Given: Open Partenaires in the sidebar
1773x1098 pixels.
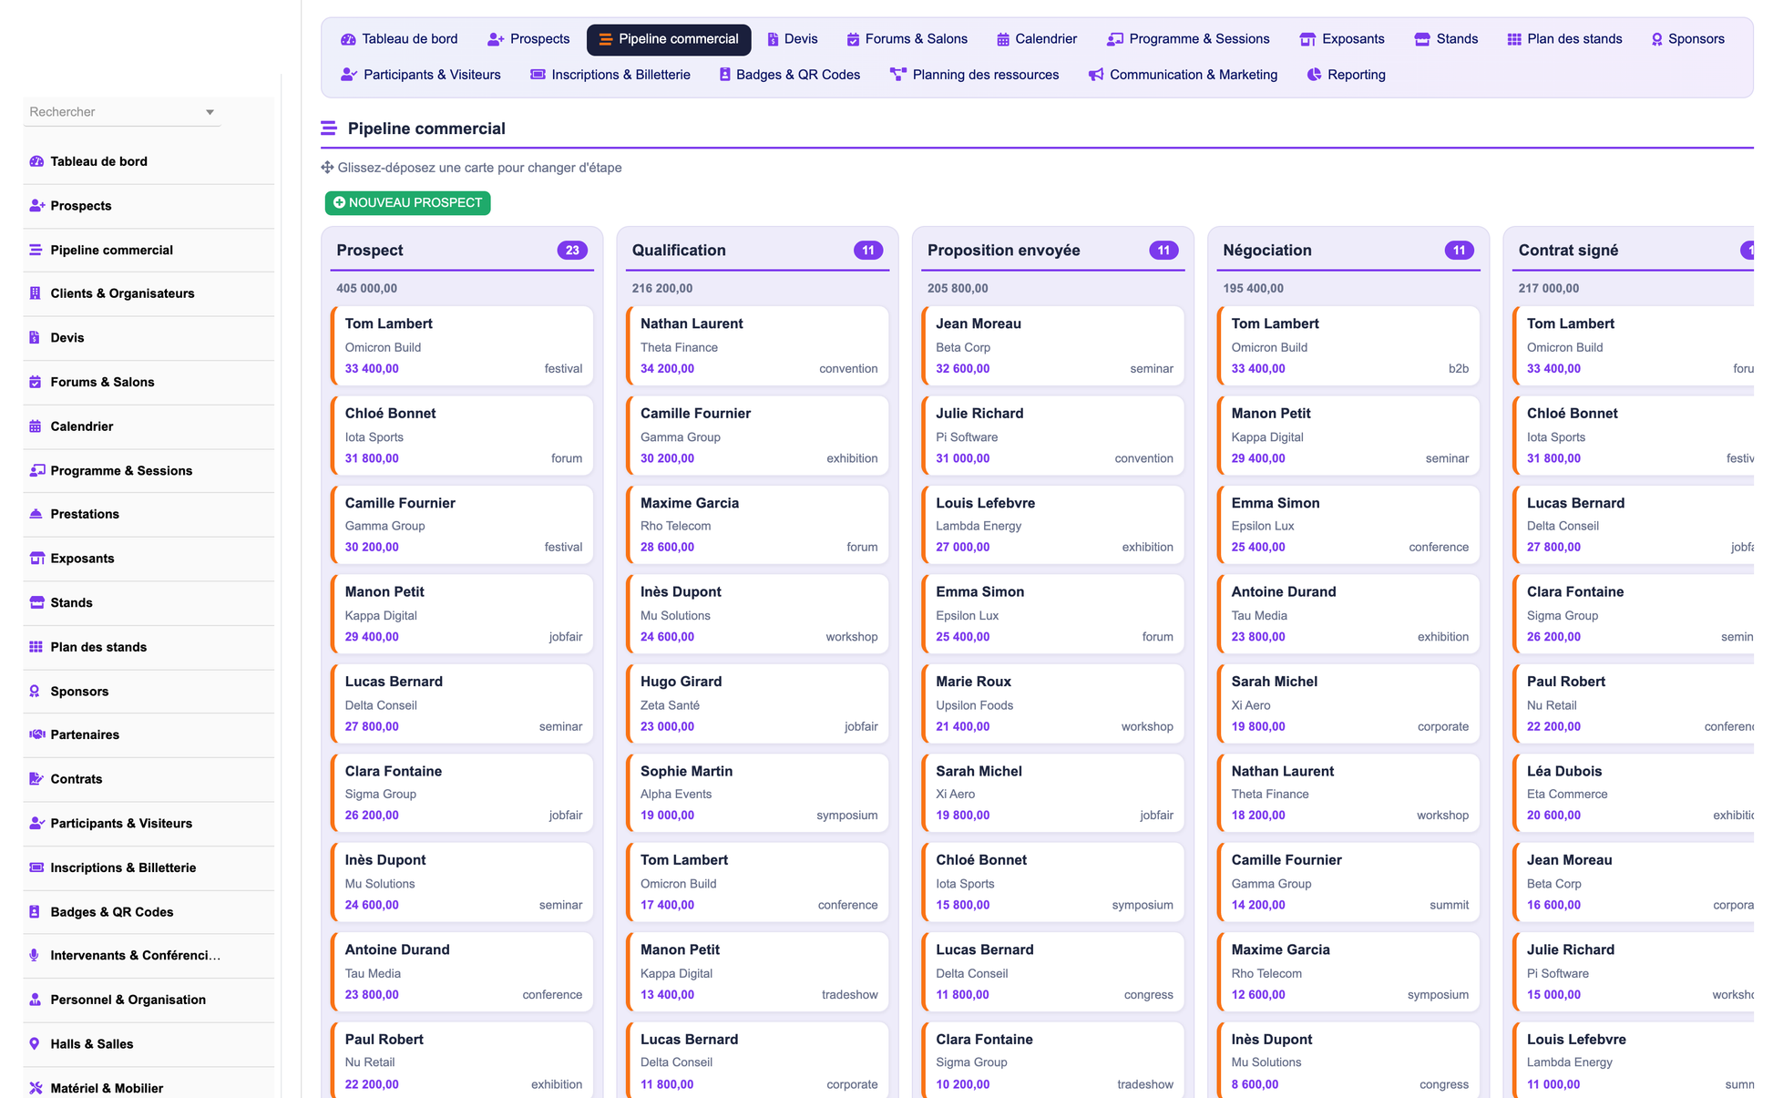Looking at the screenshot, I should [149, 734].
